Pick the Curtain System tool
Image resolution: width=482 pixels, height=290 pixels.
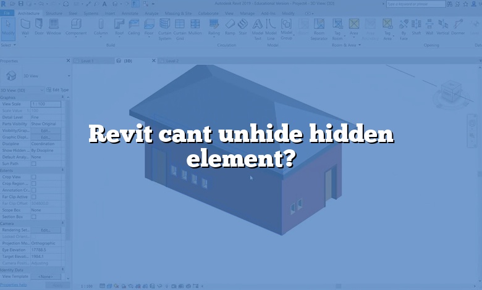(165, 30)
